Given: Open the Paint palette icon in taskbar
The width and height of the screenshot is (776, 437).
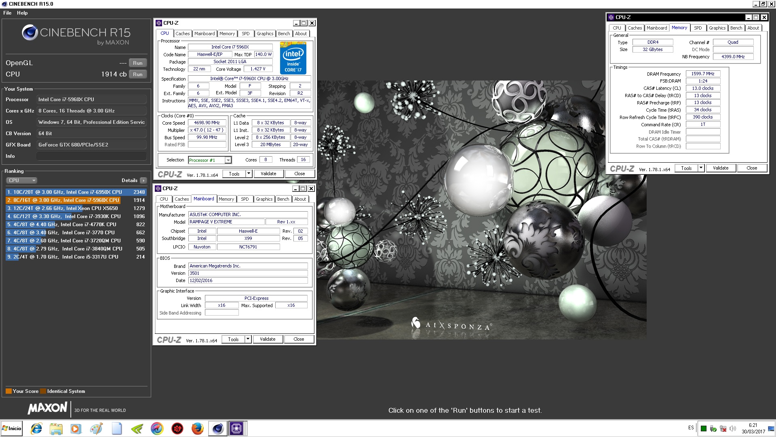Looking at the screenshot, I should [x=96, y=429].
